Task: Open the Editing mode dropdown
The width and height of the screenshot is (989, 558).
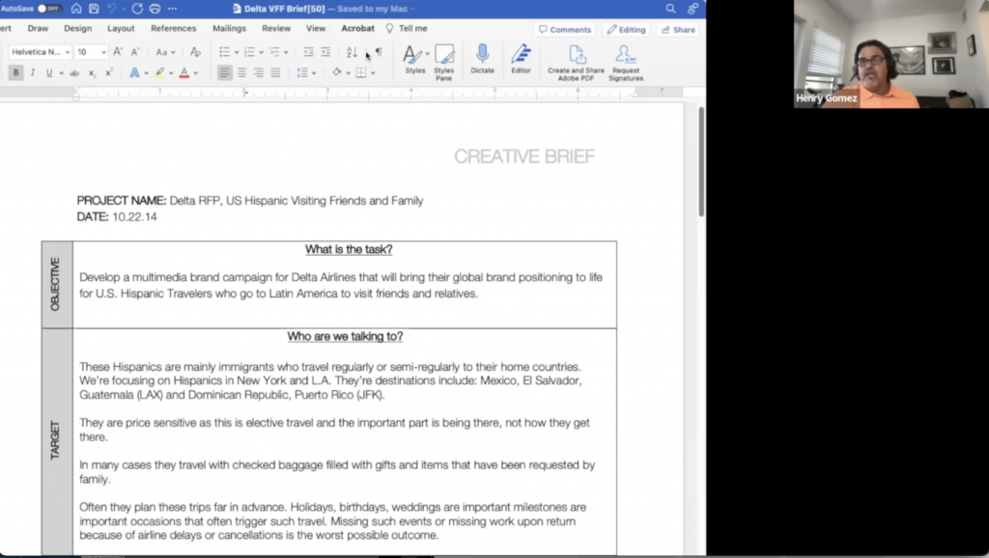Action: (626, 30)
